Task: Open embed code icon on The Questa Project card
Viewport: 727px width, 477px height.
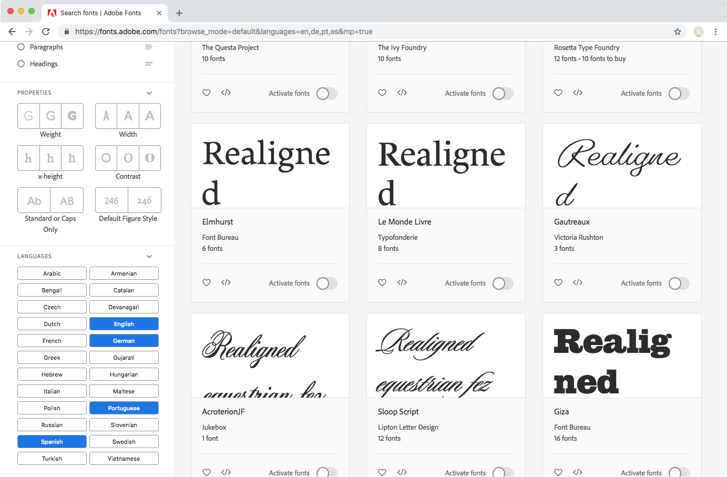Action: 226,93
